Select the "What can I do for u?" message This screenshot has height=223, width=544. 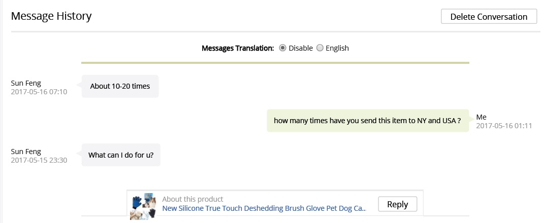click(x=121, y=155)
